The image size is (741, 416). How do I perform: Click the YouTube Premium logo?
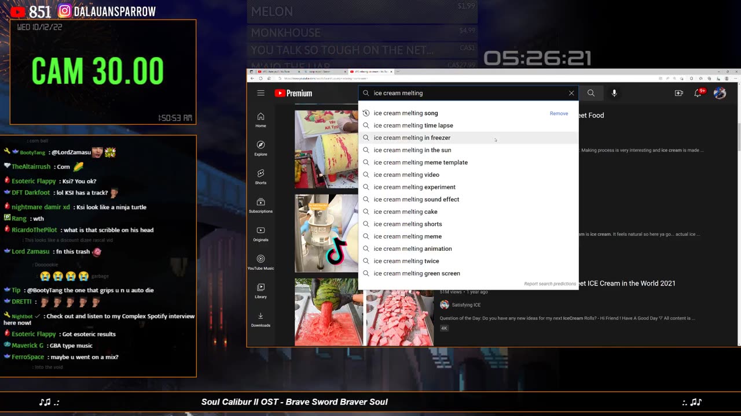point(294,93)
